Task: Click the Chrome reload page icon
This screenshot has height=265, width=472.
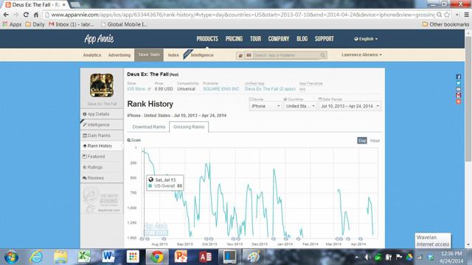Action: [26, 15]
